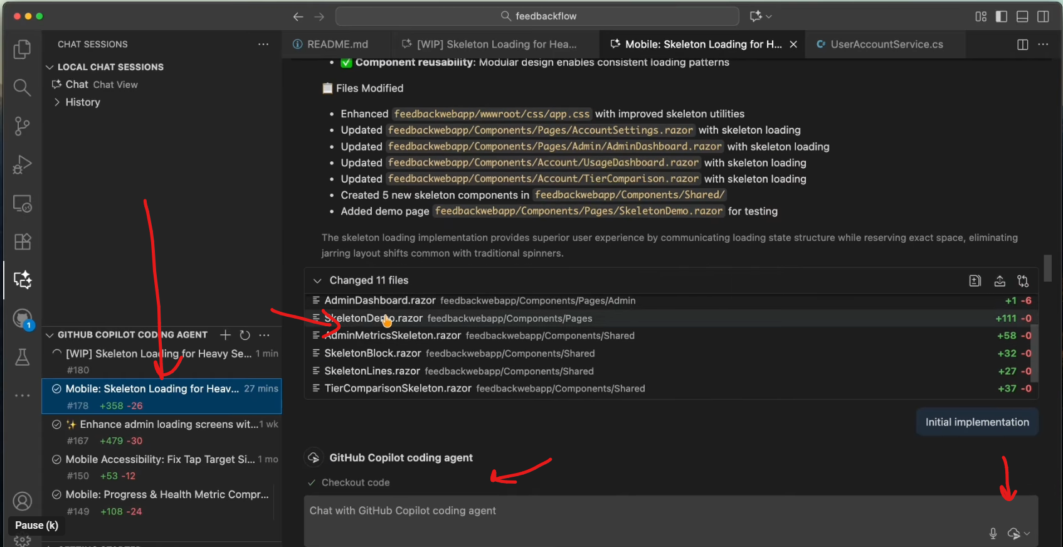Viewport: 1063px width, 547px height.
Task: Click the diff view icon in Changed files header
Action: click(x=975, y=280)
